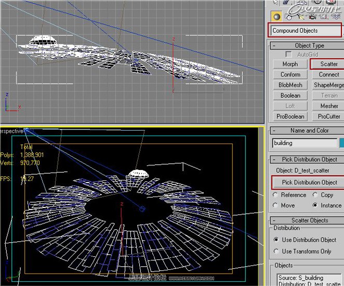Choose Use Transforms Only radio option

click(x=276, y=251)
